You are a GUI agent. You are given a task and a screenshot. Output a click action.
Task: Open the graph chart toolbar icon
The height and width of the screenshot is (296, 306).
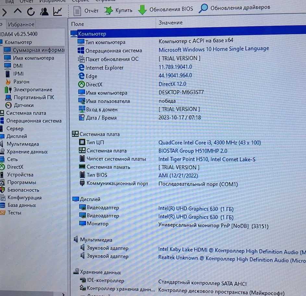(57, 11)
